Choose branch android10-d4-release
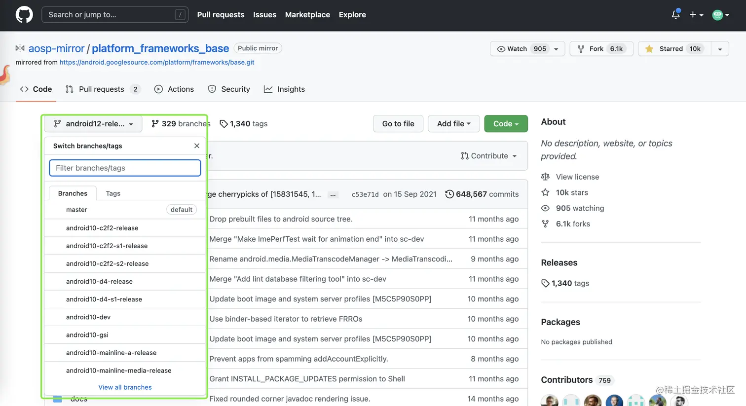 (x=125, y=281)
